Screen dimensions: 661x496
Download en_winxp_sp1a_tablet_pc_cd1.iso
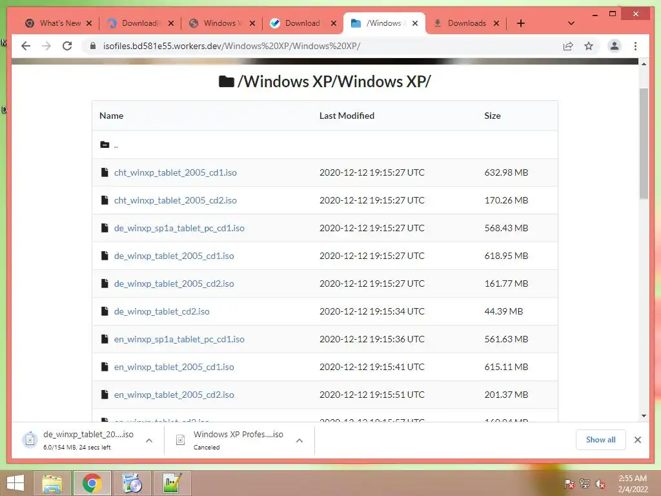179,340
